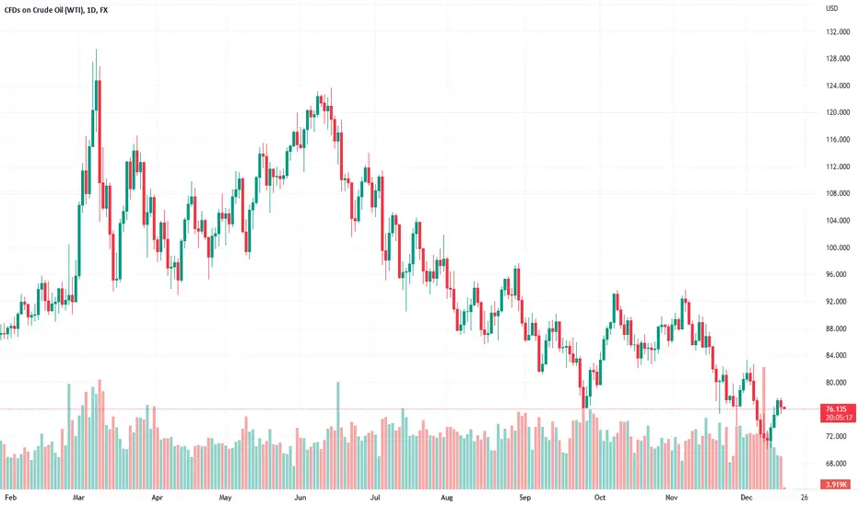Select the USD currency label
Screen dimensions: 859x506
pyautogui.click(x=831, y=8)
